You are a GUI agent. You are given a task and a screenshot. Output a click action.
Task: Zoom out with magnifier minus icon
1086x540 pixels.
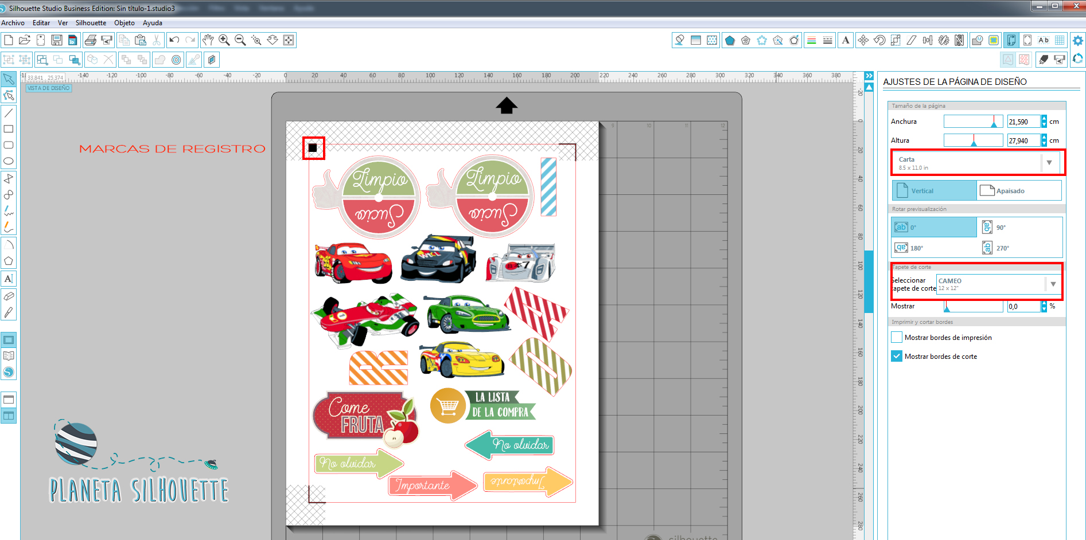click(240, 40)
